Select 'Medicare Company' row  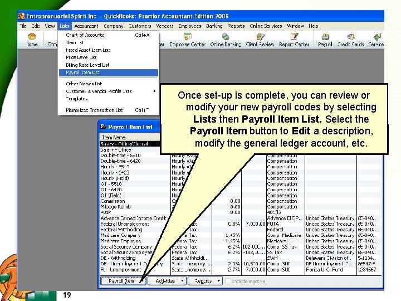point(135,235)
